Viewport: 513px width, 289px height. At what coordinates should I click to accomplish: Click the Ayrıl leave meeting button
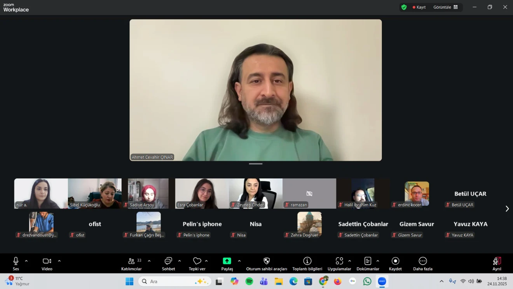(x=497, y=263)
